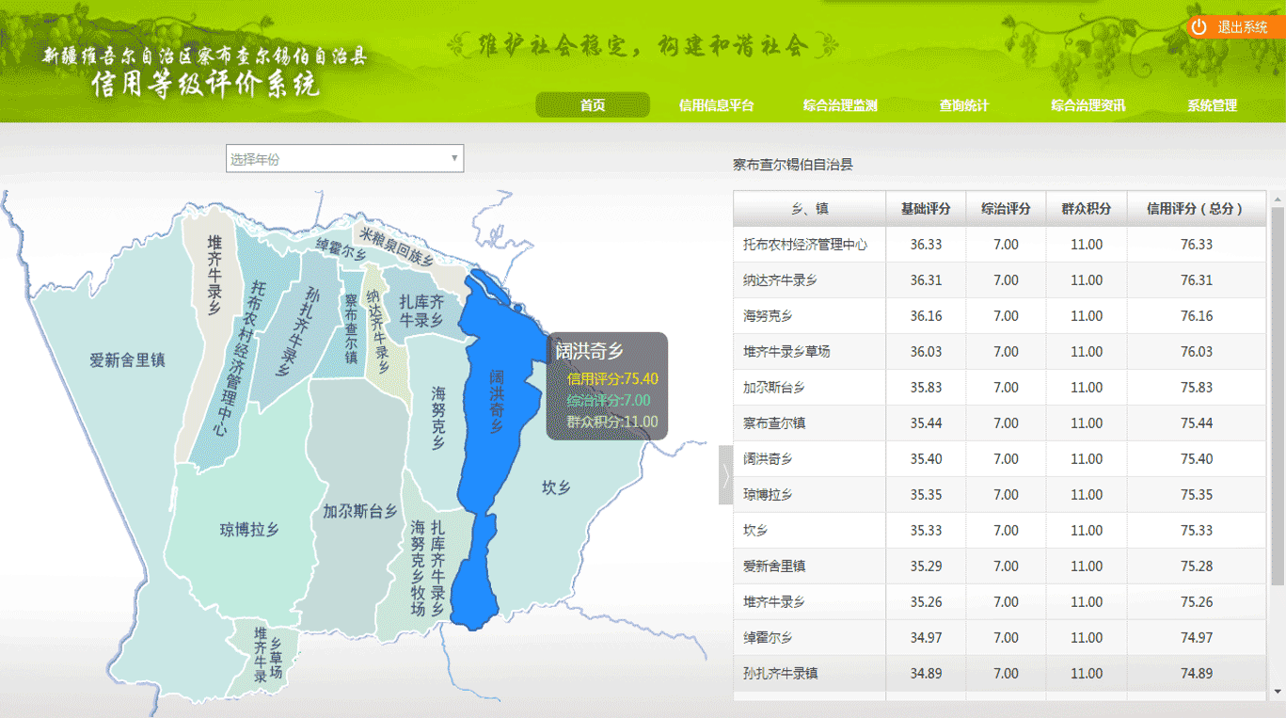The image size is (1286, 718).
Task: Select the 琼博拉乡 region on the map
Action: tap(249, 530)
